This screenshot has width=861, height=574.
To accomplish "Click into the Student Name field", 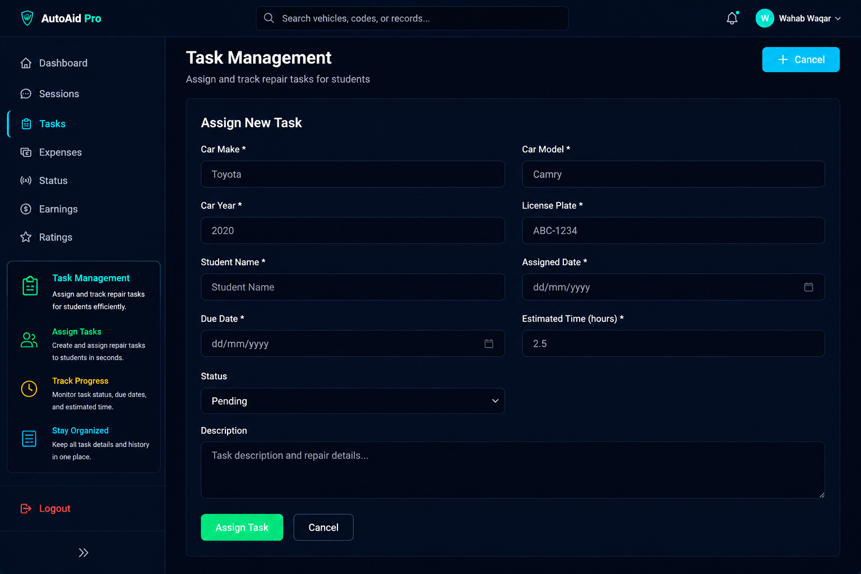I will (353, 287).
